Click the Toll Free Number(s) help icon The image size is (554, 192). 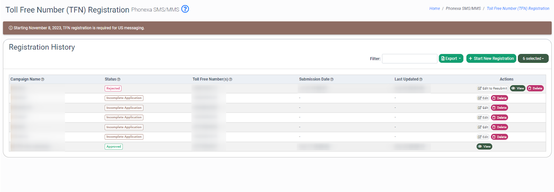coord(231,79)
